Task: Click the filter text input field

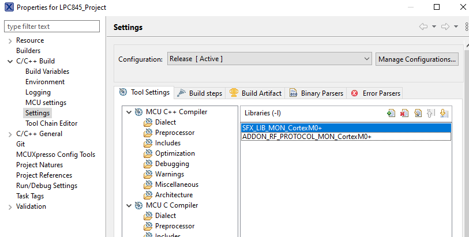Action: 52,27
